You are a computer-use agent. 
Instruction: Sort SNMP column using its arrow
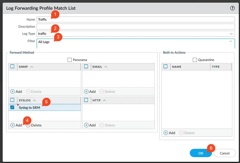click(32, 67)
